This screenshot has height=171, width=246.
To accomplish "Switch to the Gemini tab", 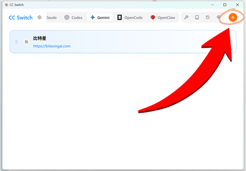I will click(x=100, y=17).
